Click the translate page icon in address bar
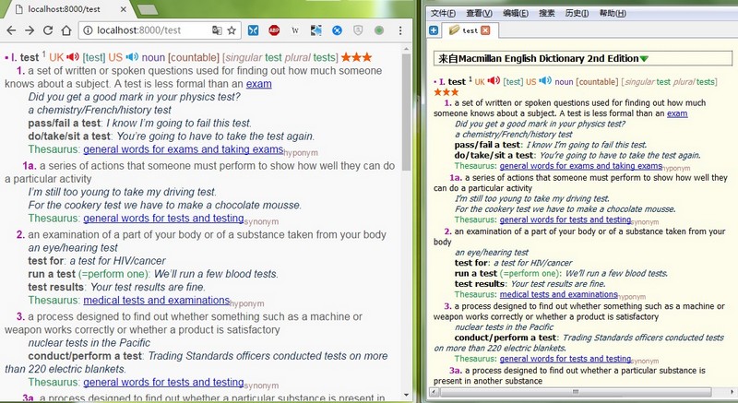Image resolution: width=738 pixels, height=403 pixels. point(217,30)
